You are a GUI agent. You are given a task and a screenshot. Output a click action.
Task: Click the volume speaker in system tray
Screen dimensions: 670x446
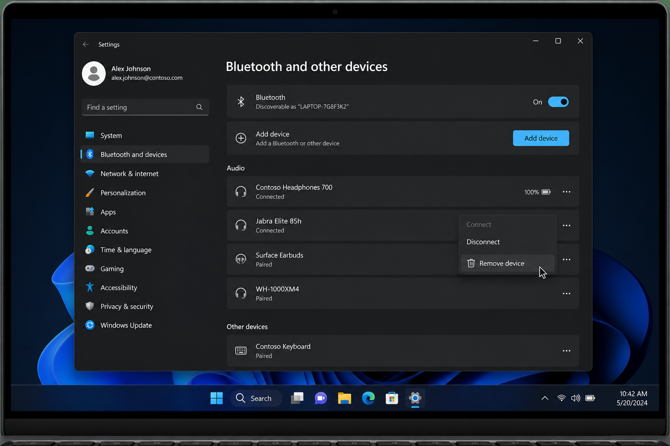pos(576,398)
